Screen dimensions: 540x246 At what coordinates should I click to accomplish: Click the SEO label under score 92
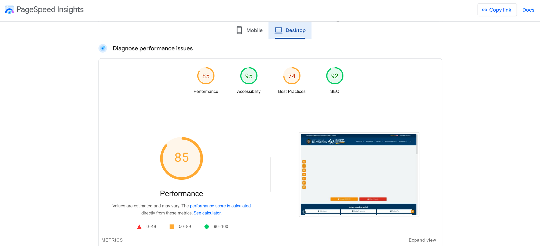click(x=335, y=91)
